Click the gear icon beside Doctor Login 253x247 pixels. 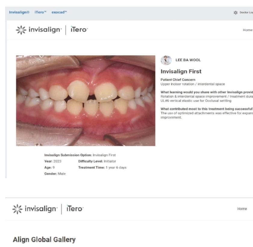(x=236, y=13)
